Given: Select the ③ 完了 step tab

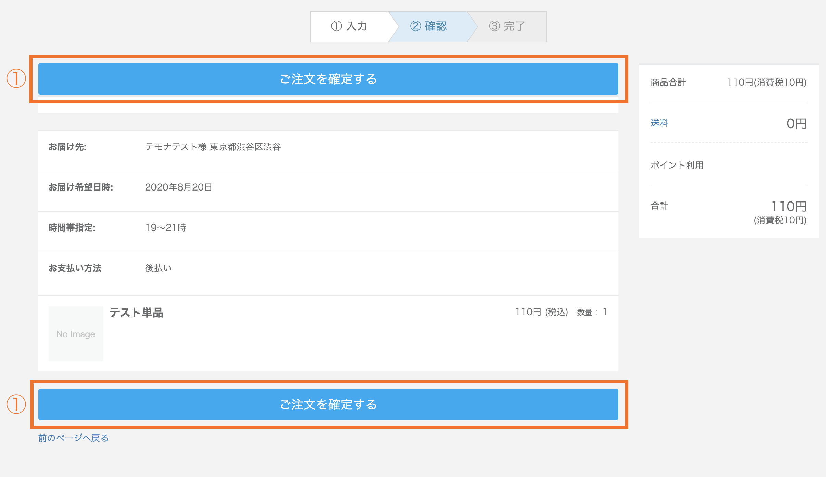Looking at the screenshot, I should click(x=507, y=26).
